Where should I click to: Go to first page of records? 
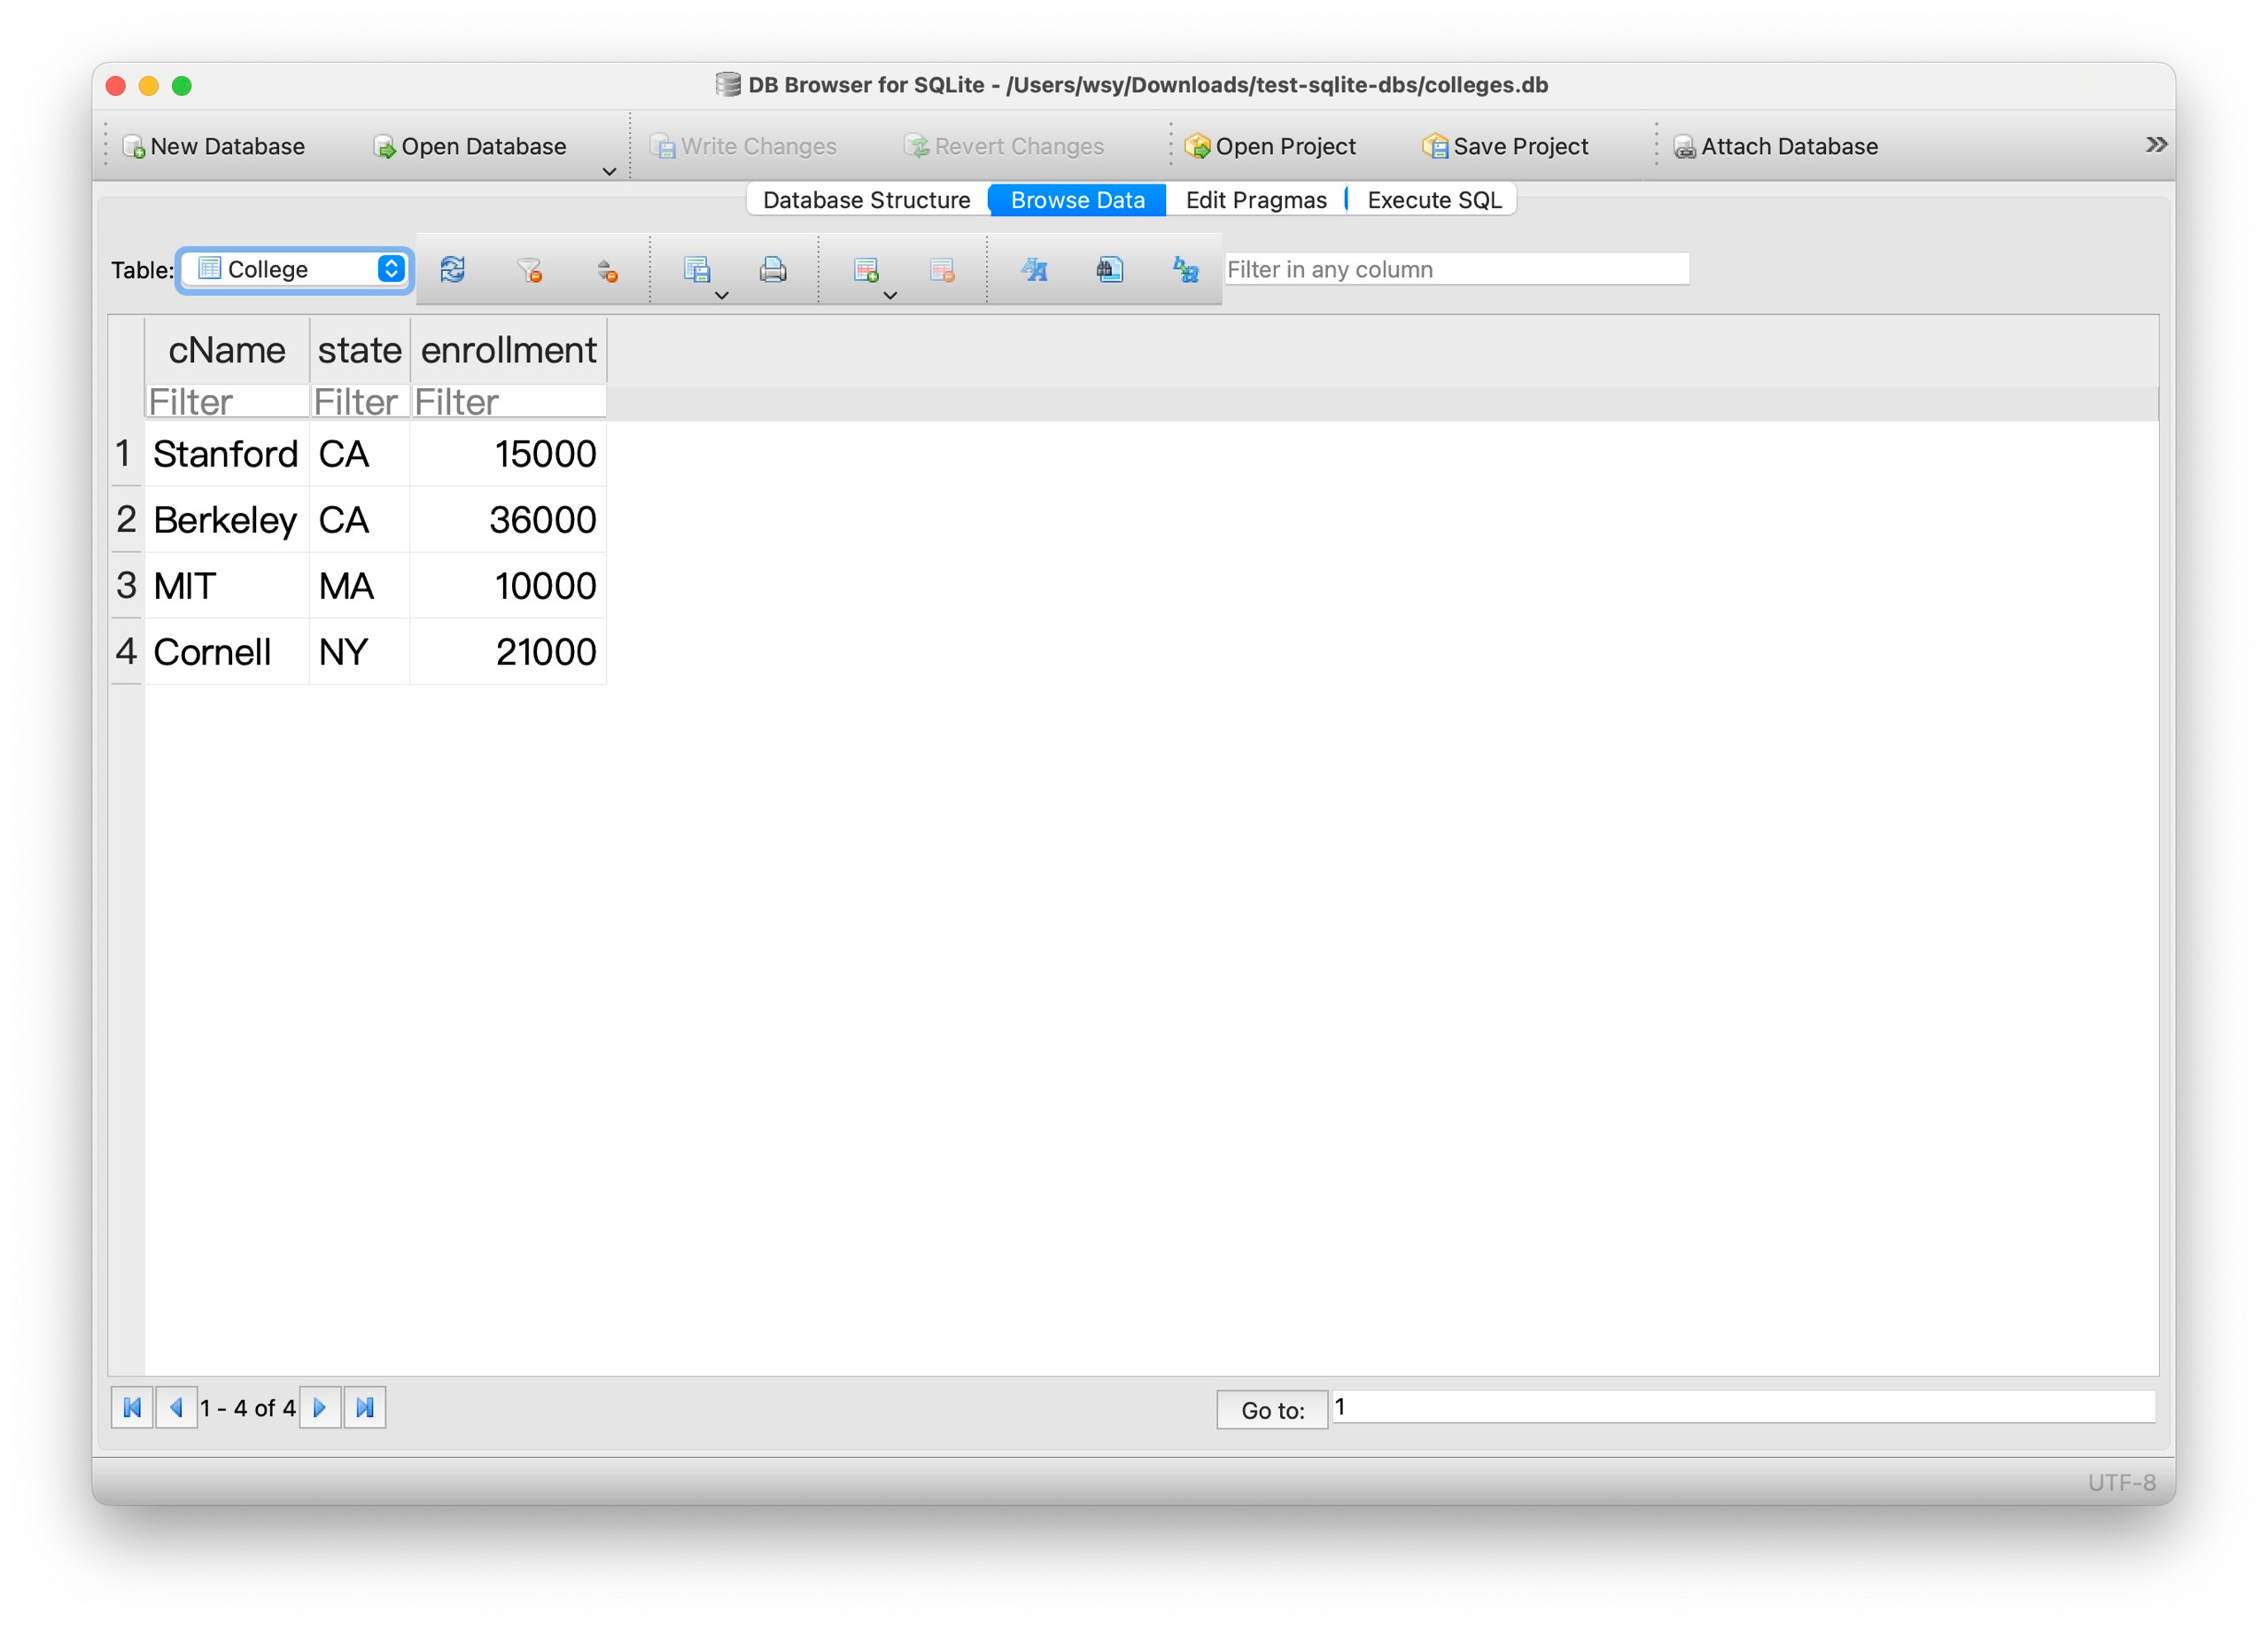(132, 1408)
